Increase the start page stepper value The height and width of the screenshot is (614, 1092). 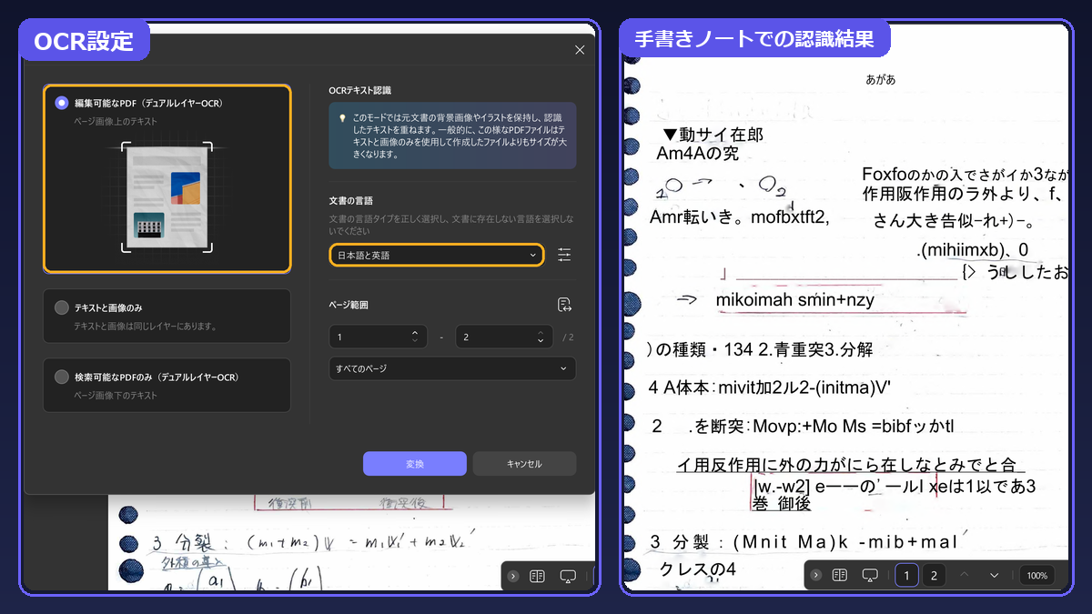tap(415, 332)
